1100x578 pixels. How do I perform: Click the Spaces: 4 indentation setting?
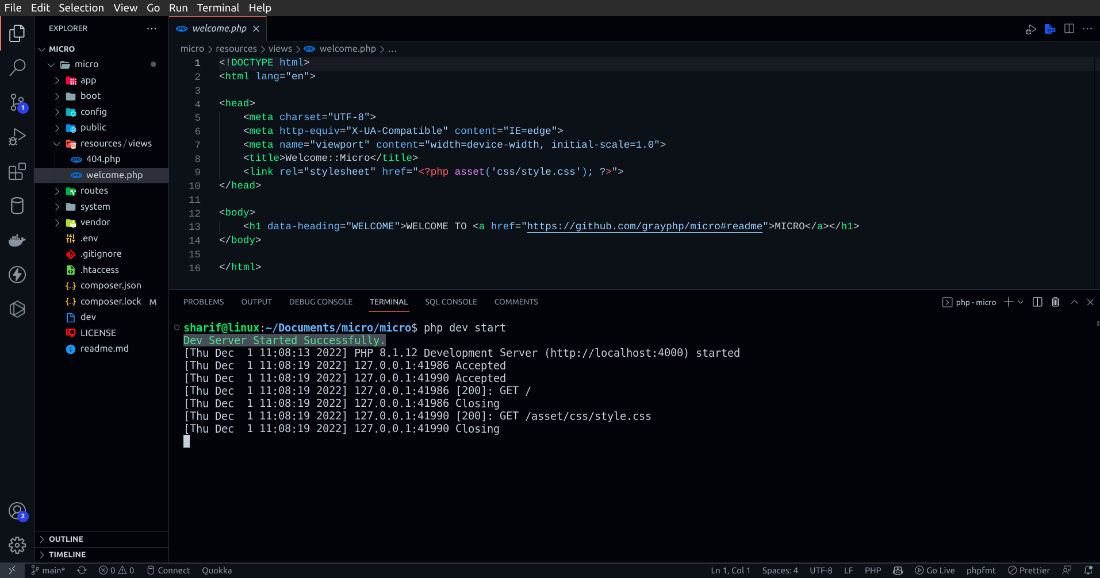coord(780,571)
